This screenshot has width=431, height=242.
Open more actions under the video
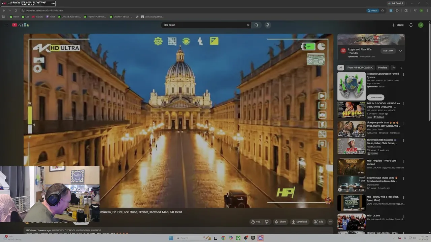pyautogui.click(x=330, y=221)
